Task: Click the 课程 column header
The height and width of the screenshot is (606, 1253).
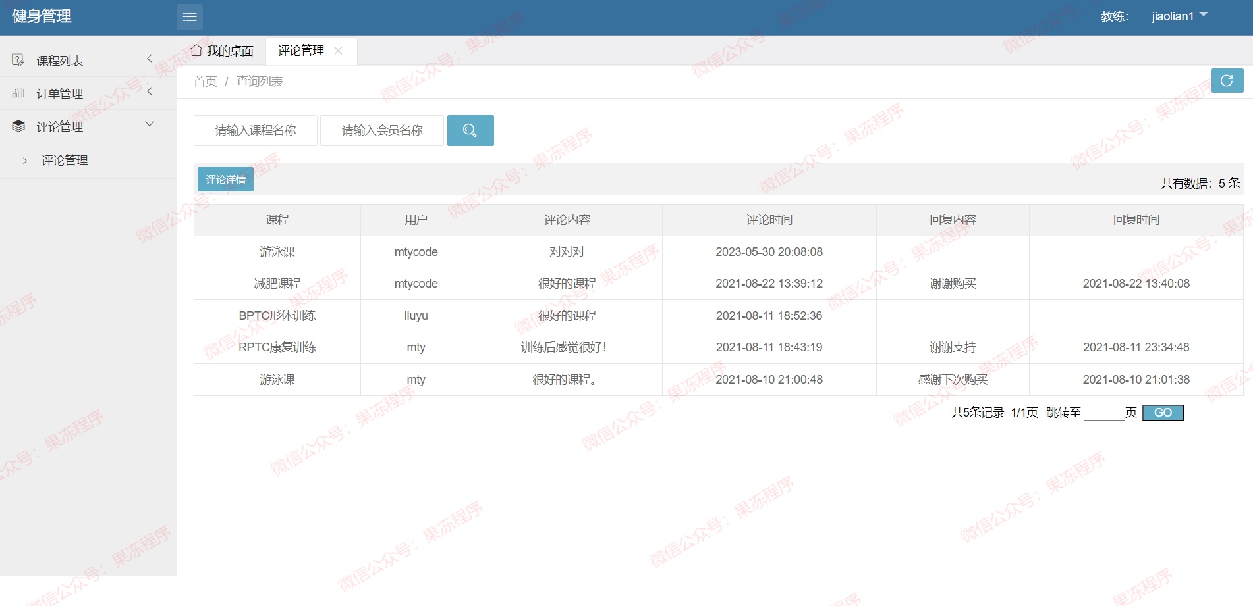Action: tap(277, 220)
